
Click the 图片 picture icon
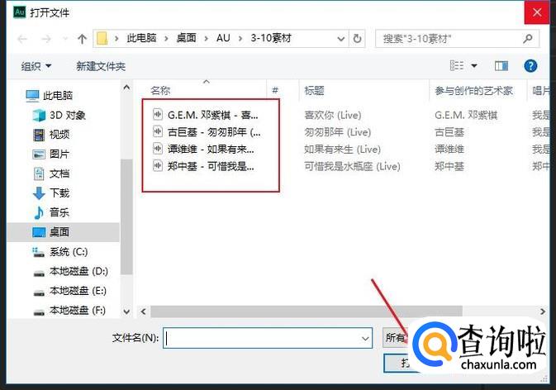tap(39, 155)
